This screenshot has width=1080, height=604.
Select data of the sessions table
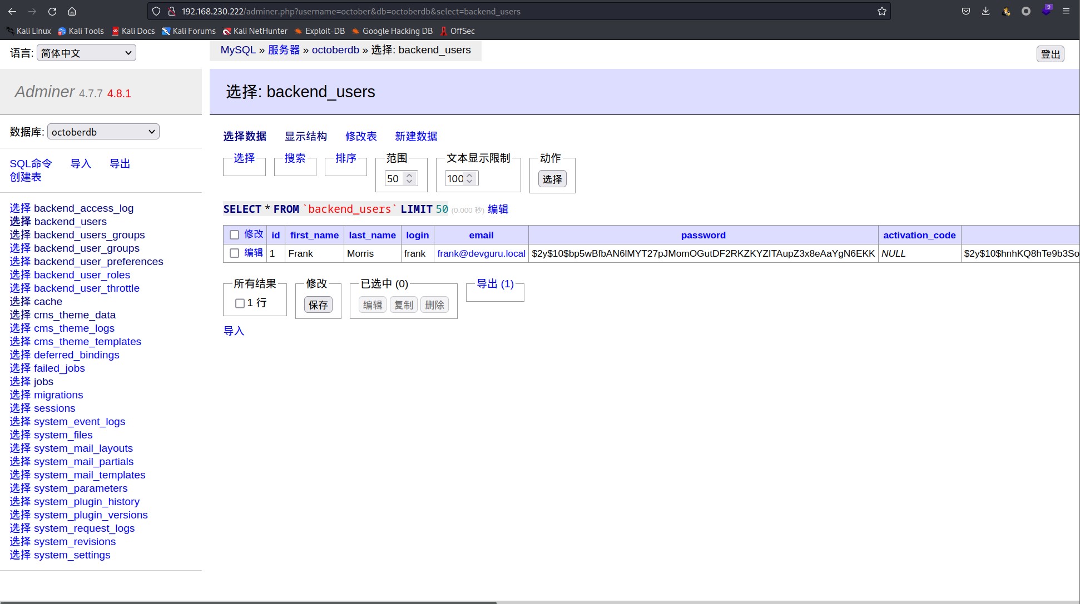coord(20,408)
